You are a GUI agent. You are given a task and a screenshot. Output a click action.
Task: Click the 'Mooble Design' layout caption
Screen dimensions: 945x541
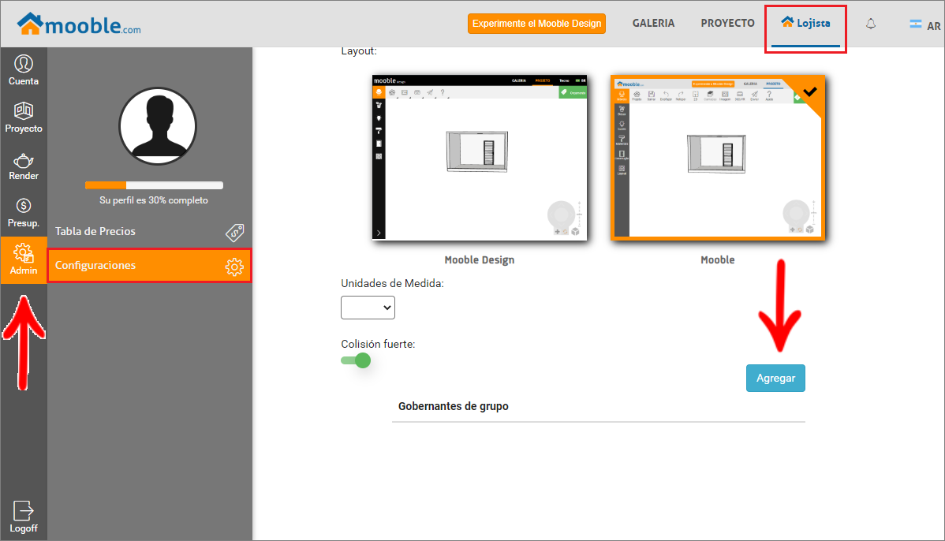479,259
